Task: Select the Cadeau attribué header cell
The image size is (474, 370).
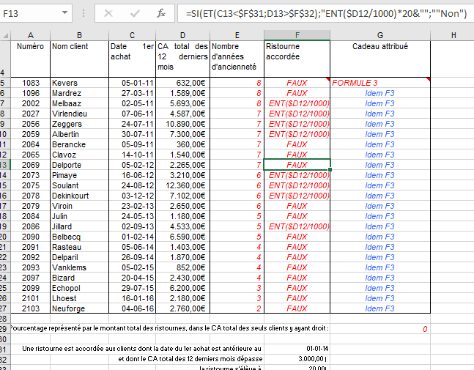Action: (x=379, y=57)
